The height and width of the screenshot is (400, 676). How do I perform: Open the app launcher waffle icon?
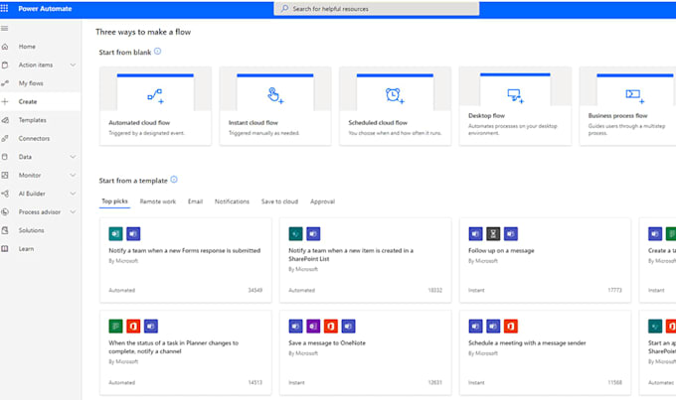(4, 9)
